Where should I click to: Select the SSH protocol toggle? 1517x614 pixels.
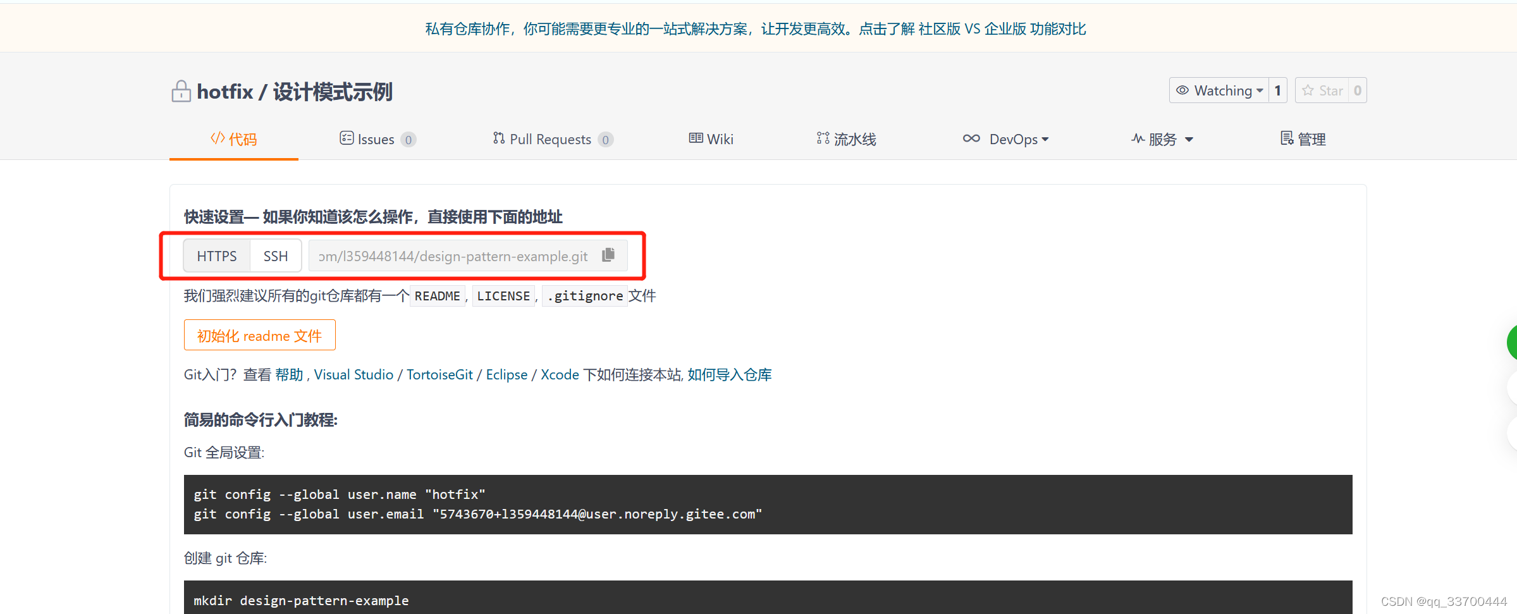276,255
